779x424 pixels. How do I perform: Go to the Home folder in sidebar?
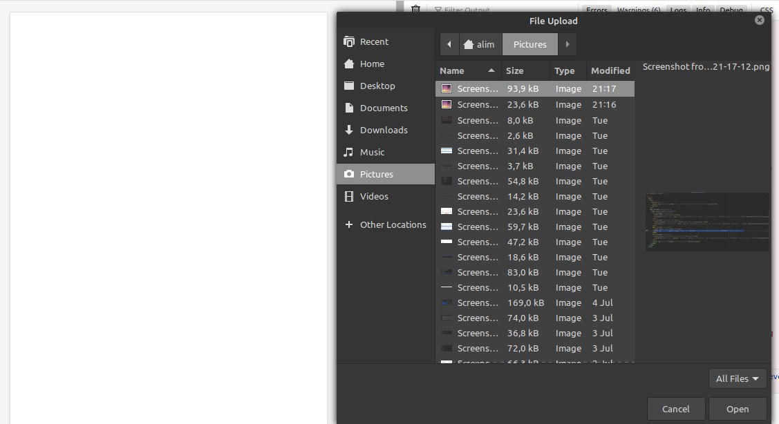point(386,64)
